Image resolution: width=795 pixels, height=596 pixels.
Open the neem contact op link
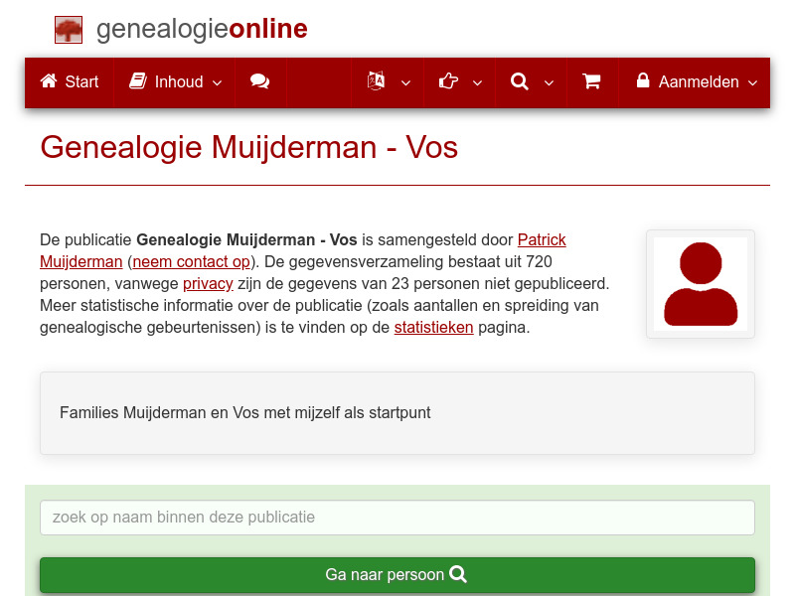point(191,261)
